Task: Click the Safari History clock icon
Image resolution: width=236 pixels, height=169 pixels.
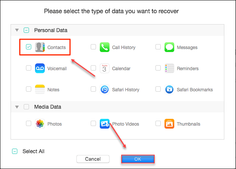Action: (105, 89)
